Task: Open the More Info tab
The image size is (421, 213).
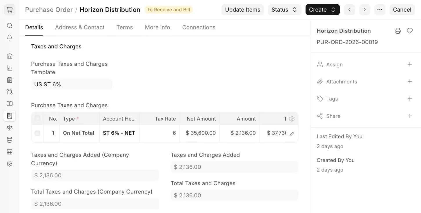Action: coord(157,27)
